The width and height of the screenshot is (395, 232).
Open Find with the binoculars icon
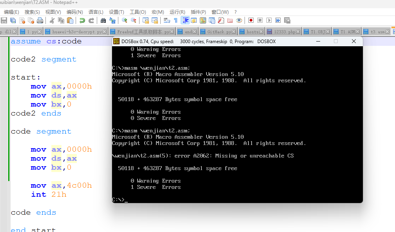(x=103, y=20)
